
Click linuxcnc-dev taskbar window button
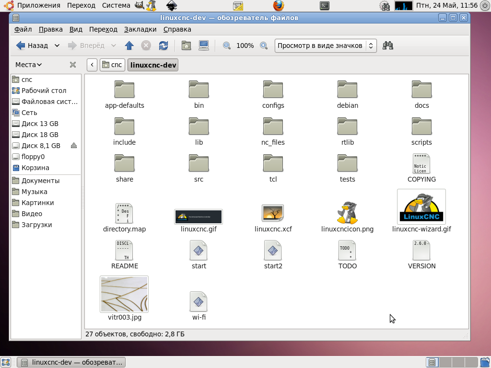pyautogui.click(x=71, y=362)
